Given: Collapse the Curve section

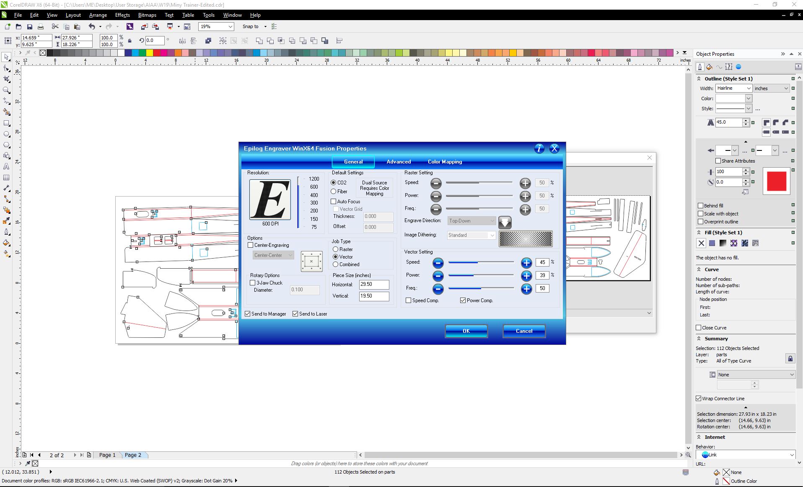Looking at the screenshot, I should (699, 269).
